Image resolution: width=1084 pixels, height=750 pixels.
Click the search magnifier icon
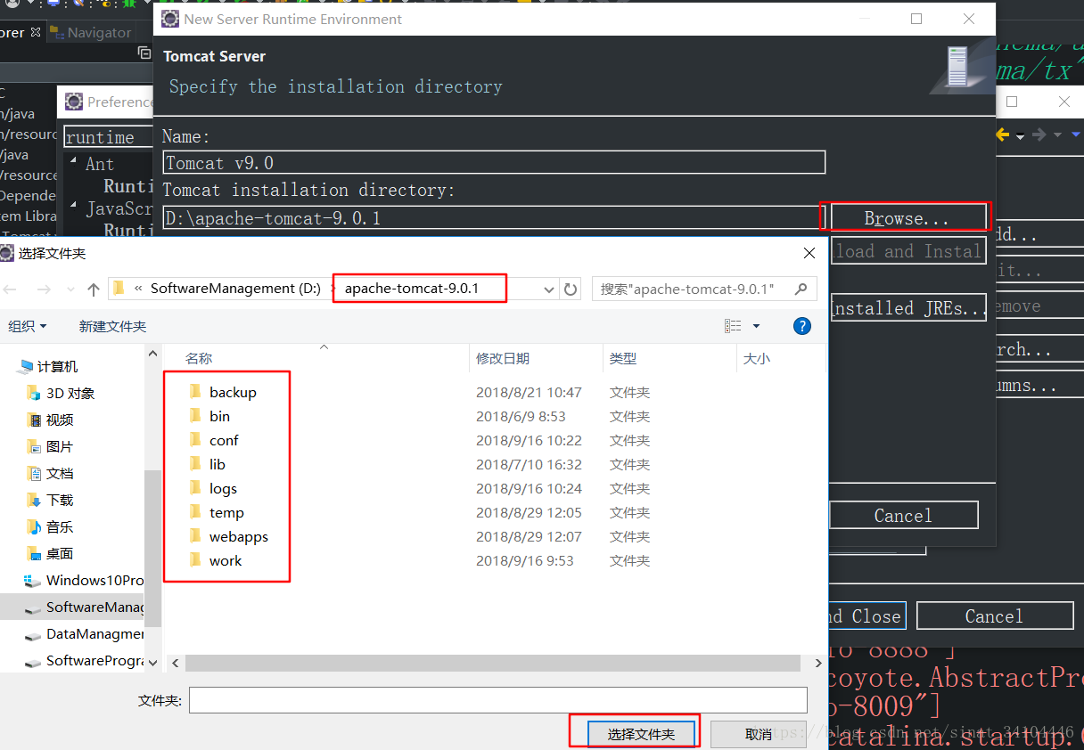tap(801, 289)
